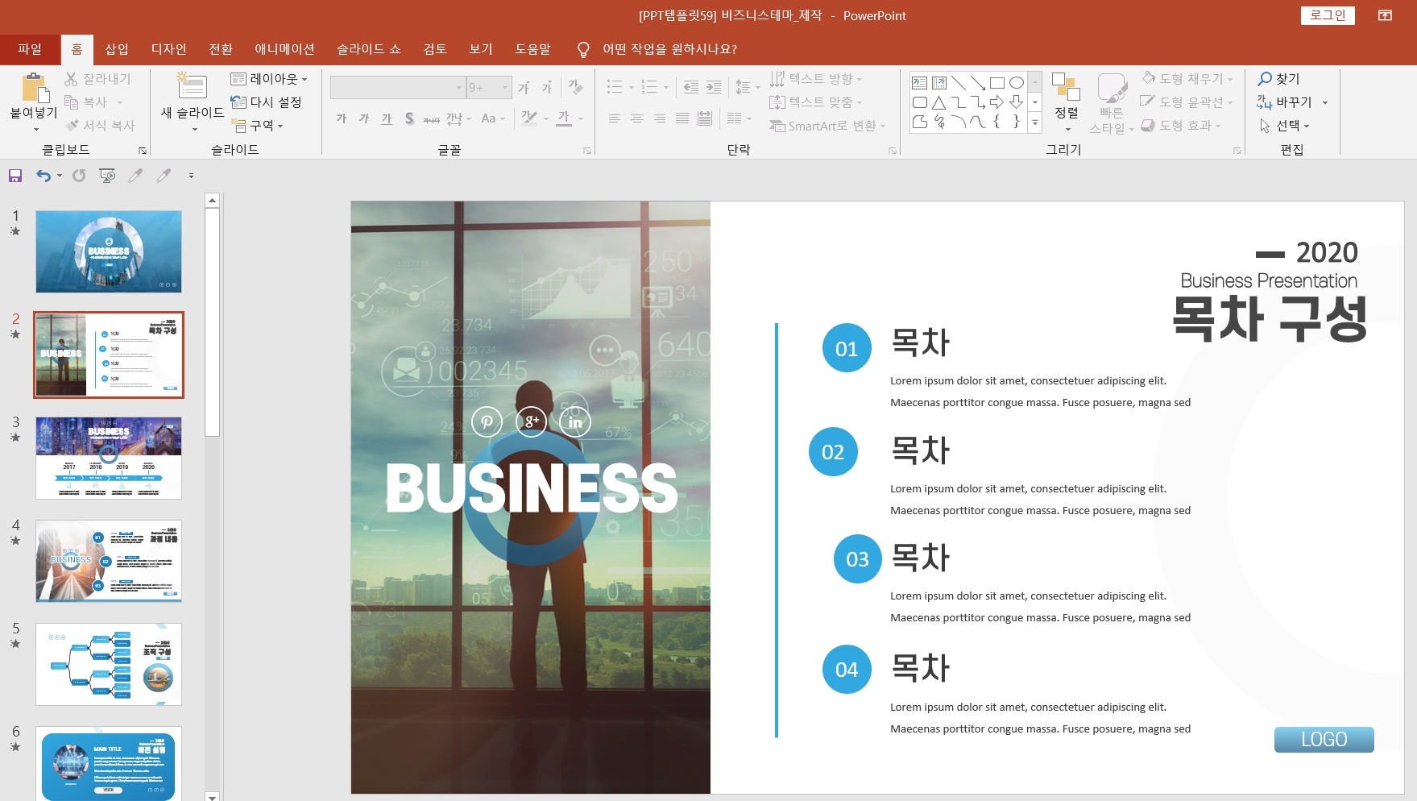Switch to the Slide Show (슬라이드 쇼) tab
The width and height of the screenshot is (1417, 801).
point(369,49)
